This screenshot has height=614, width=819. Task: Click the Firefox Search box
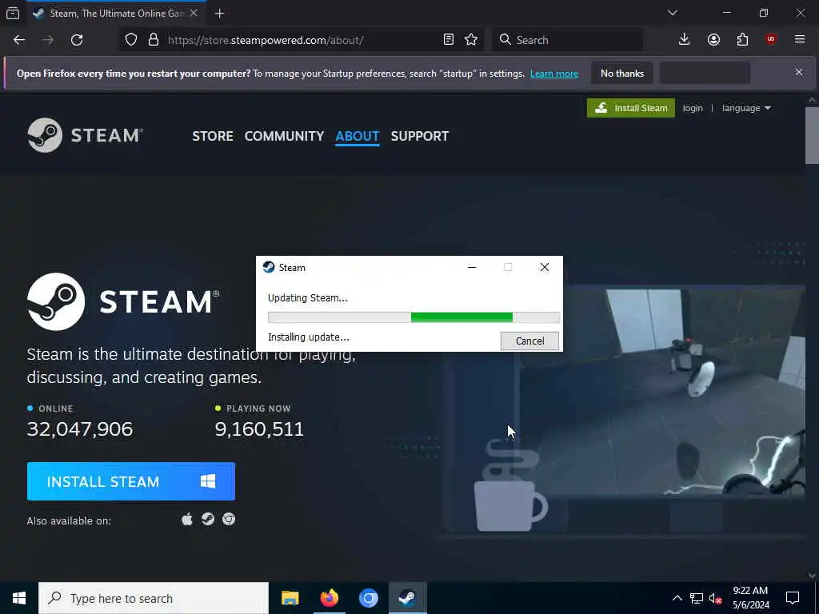(x=567, y=40)
